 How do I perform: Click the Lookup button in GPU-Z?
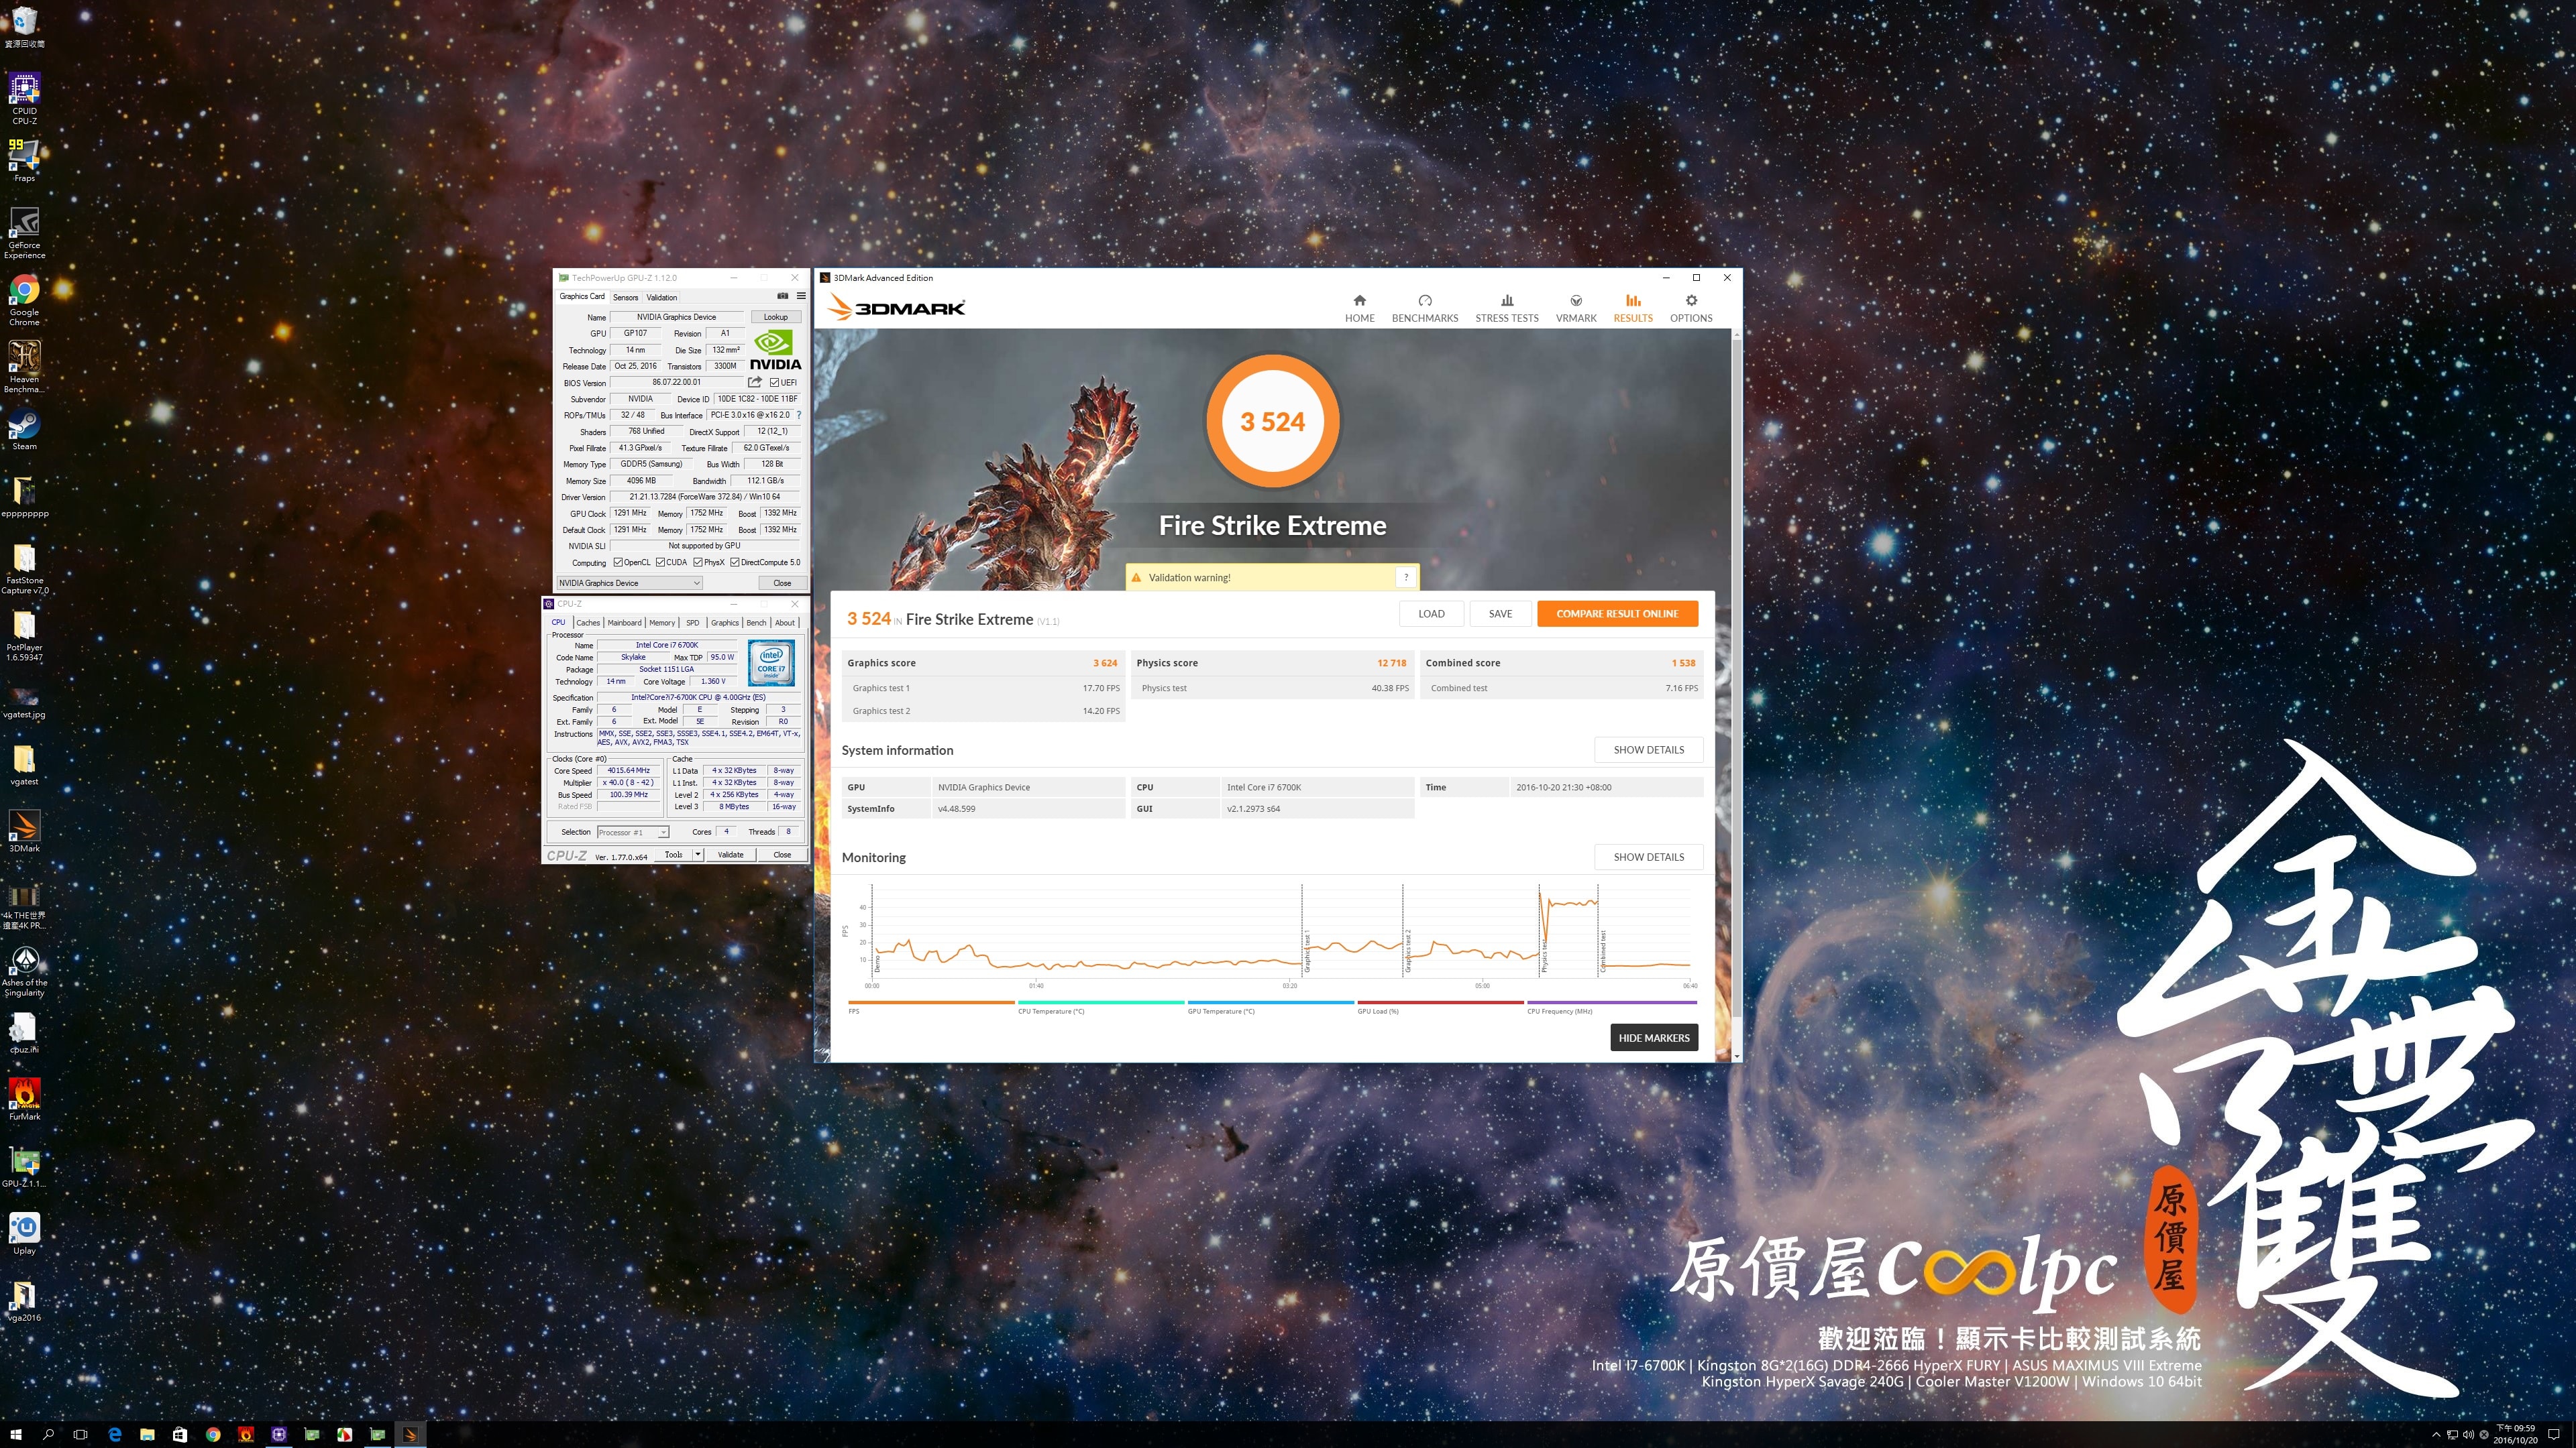(x=775, y=317)
